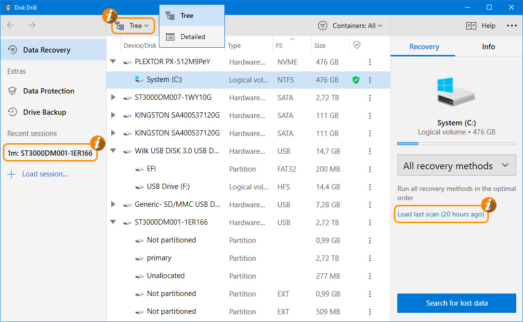Viewport: 523px width, 322px height.
Task: Open the options menu for USB Drive (F:)
Action: (370, 187)
